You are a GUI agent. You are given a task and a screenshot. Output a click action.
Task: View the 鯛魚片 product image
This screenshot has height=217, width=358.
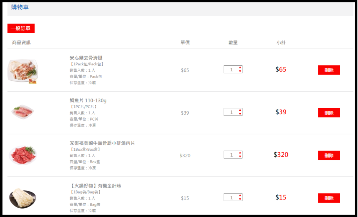click(x=23, y=112)
